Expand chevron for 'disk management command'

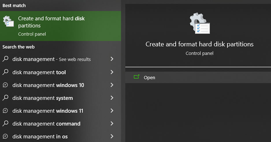pos(112,123)
